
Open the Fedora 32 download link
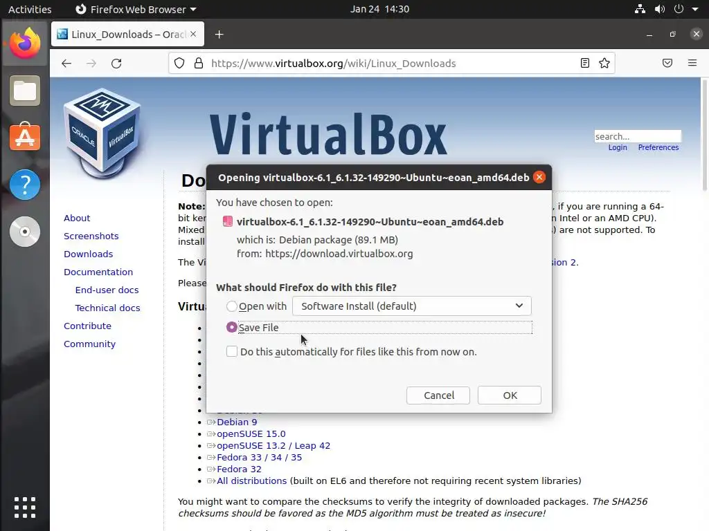pyautogui.click(x=239, y=469)
